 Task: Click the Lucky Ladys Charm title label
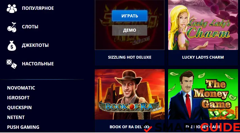click(203, 57)
